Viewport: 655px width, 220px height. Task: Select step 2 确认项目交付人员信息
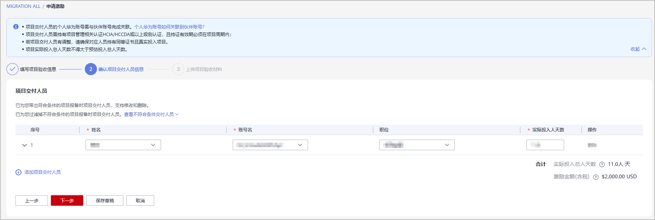click(114, 69)
